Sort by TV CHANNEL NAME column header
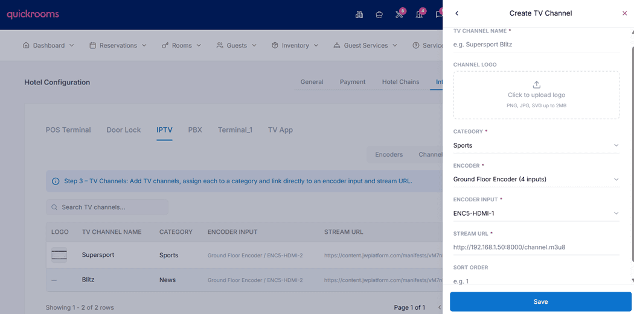 pos(112,232)
